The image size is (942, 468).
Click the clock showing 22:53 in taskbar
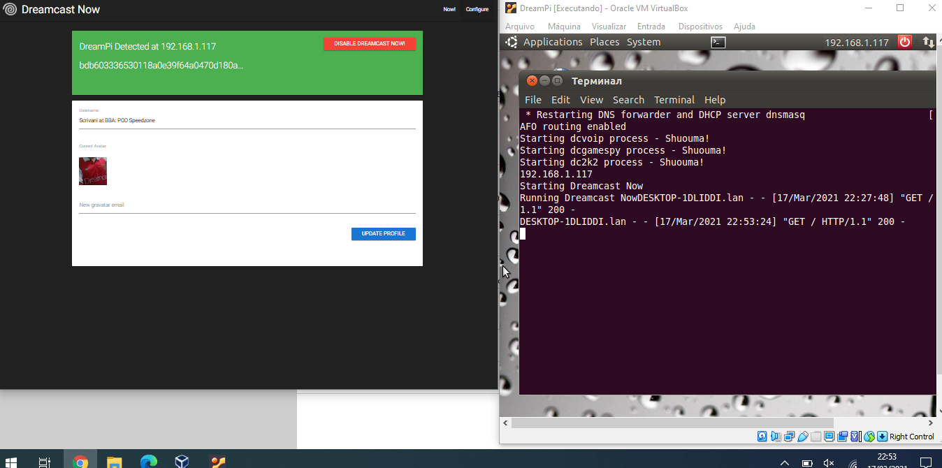[887, 457]
